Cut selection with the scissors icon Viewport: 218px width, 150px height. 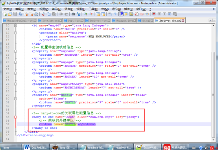click(x=43, y=14)
